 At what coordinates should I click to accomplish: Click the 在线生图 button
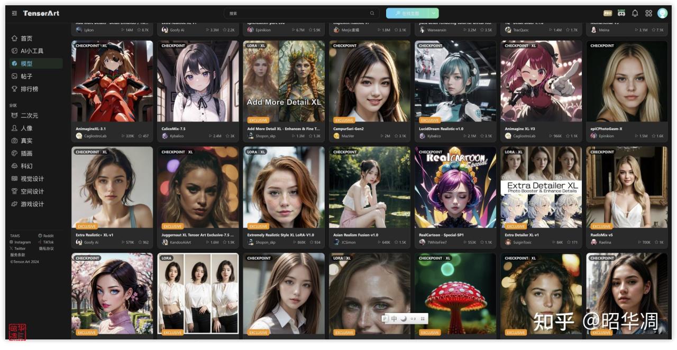click(x=407, y=13)
